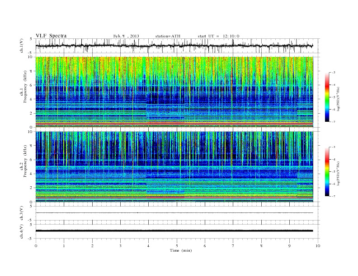This screenshot has width=358, height=276.
Task: Click the "-7" tick on ch.1 colorbar
Action: [333, 122]
